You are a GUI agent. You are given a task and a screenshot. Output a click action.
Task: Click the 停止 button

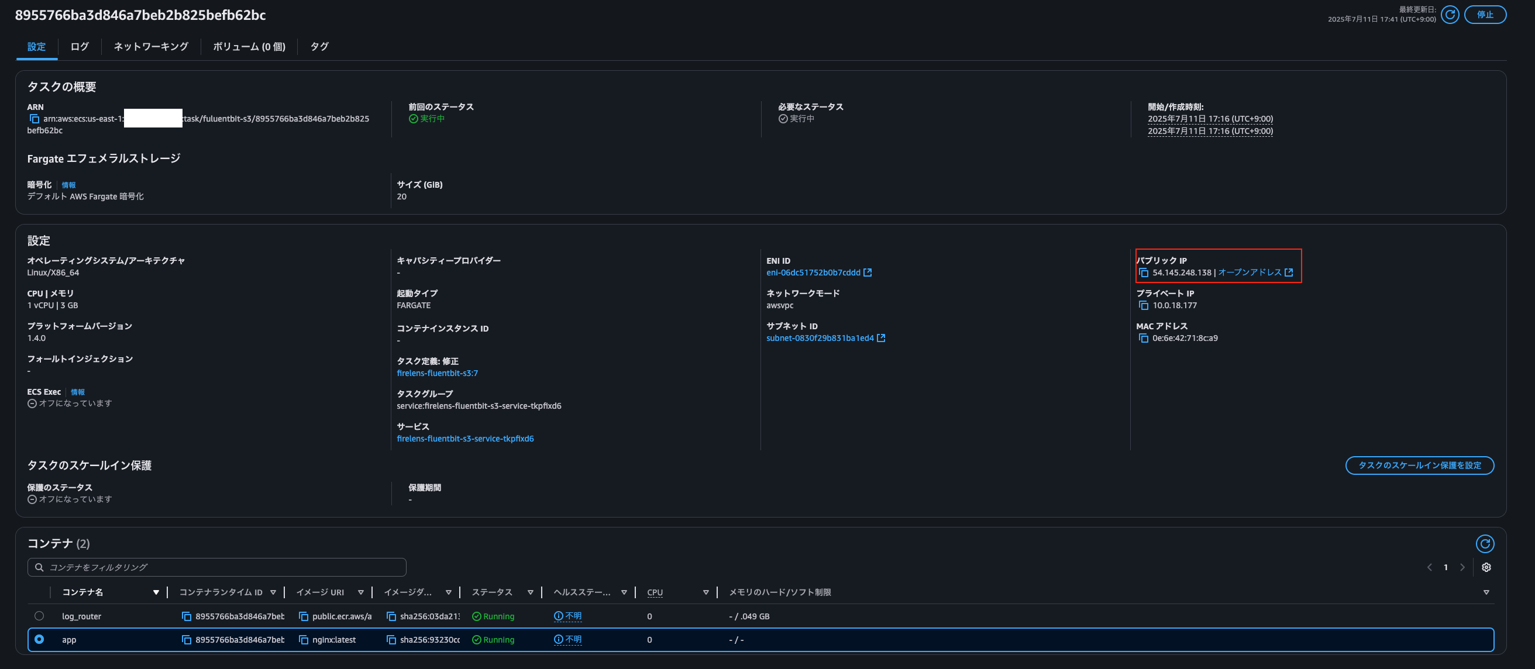[x=1485, y=14]
